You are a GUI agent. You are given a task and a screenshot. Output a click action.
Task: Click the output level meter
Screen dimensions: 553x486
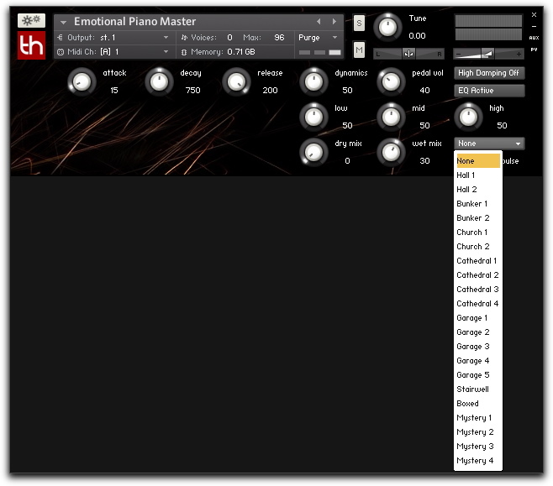488,28
